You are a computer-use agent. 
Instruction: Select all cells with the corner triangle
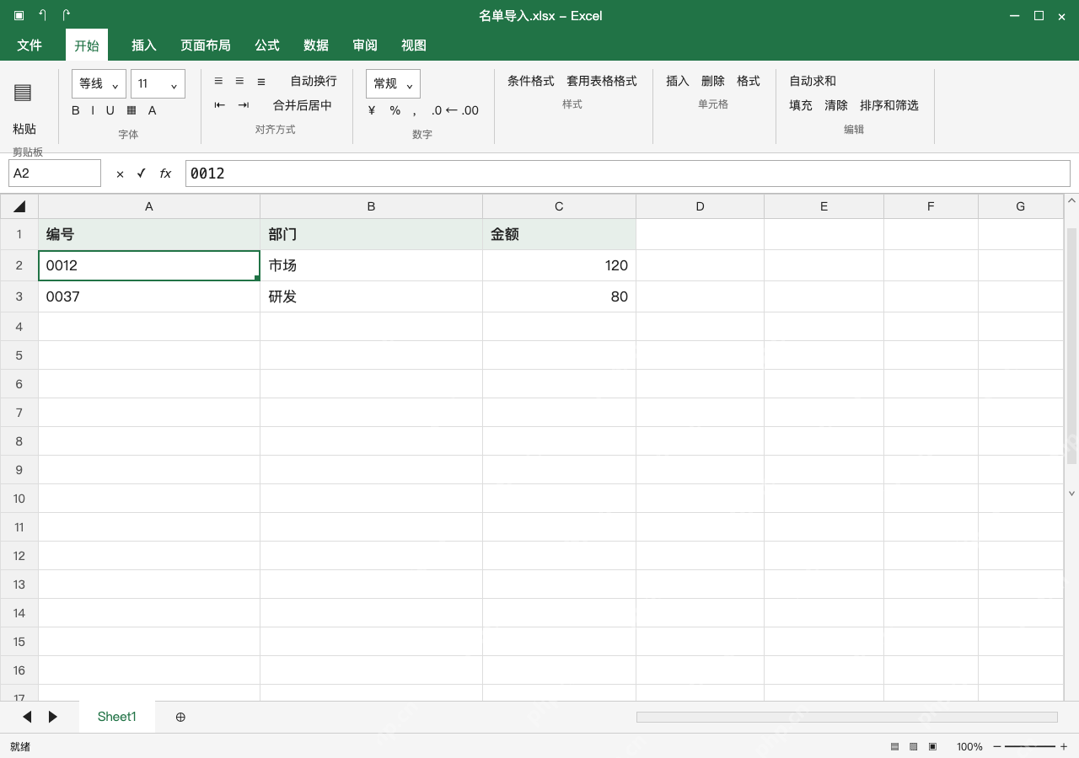(19, 206)
